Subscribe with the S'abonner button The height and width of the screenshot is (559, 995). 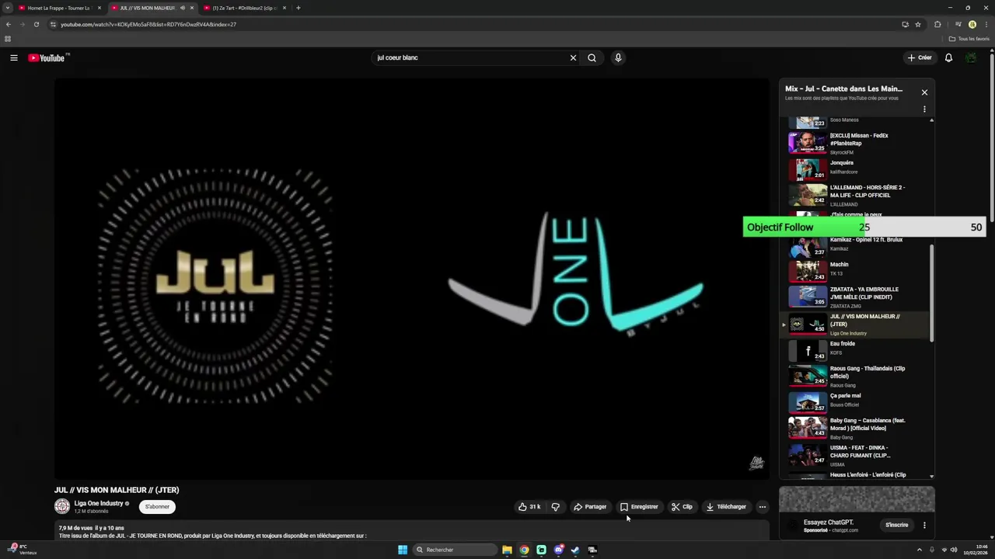[157, 507]
